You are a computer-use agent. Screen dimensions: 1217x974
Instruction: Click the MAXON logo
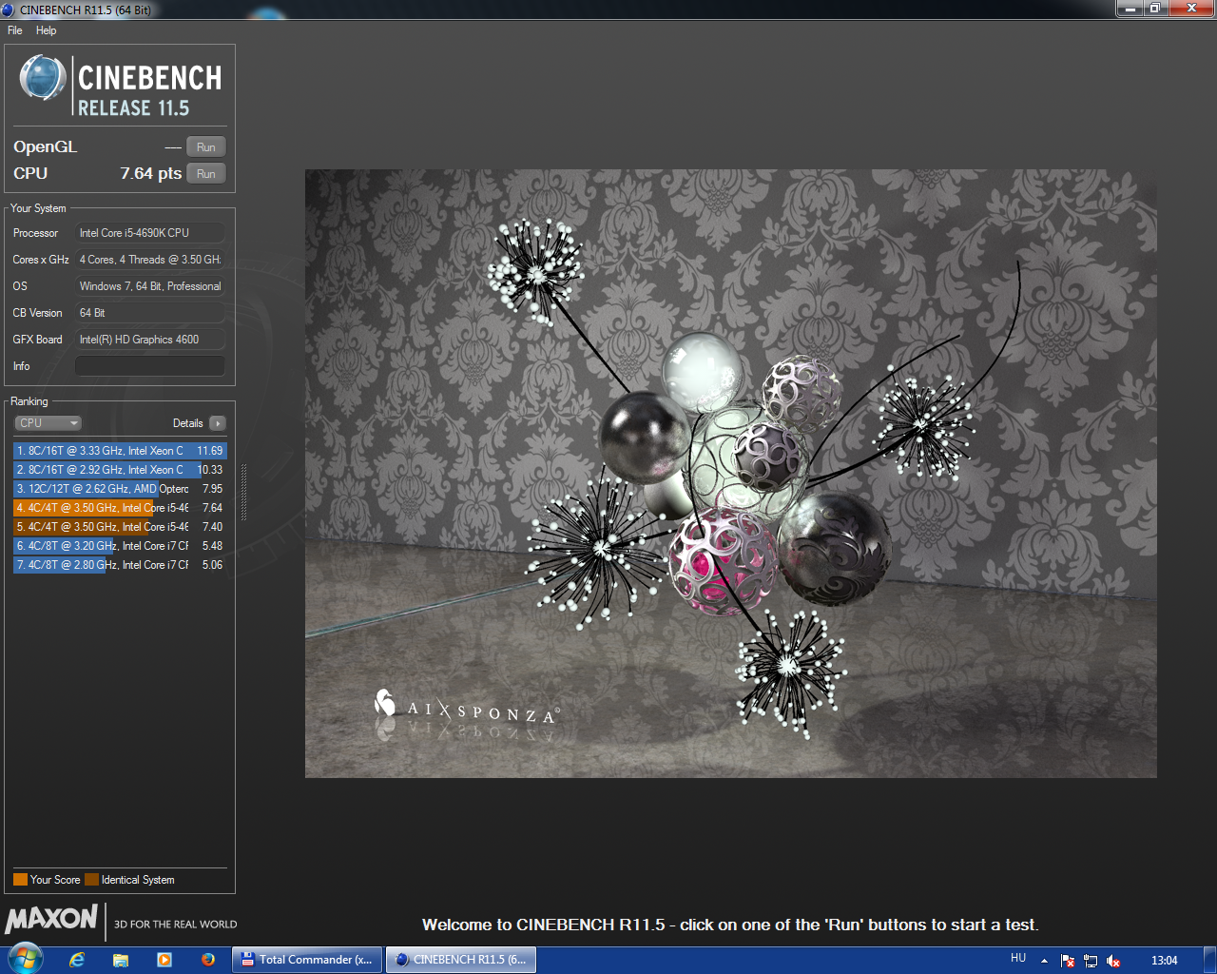51,919
